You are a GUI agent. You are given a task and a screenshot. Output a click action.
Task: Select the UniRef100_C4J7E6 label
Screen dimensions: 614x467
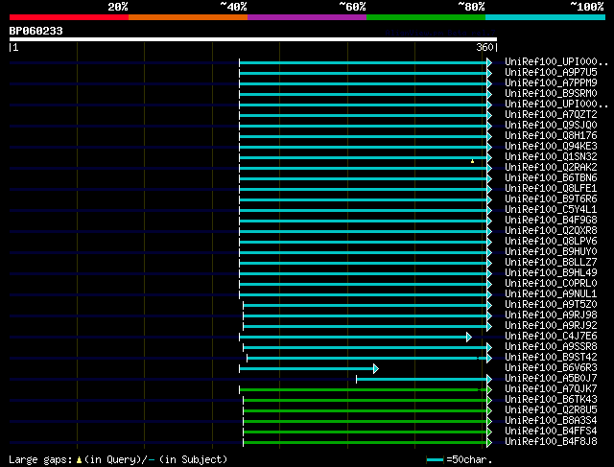click(x=551, y=337)
